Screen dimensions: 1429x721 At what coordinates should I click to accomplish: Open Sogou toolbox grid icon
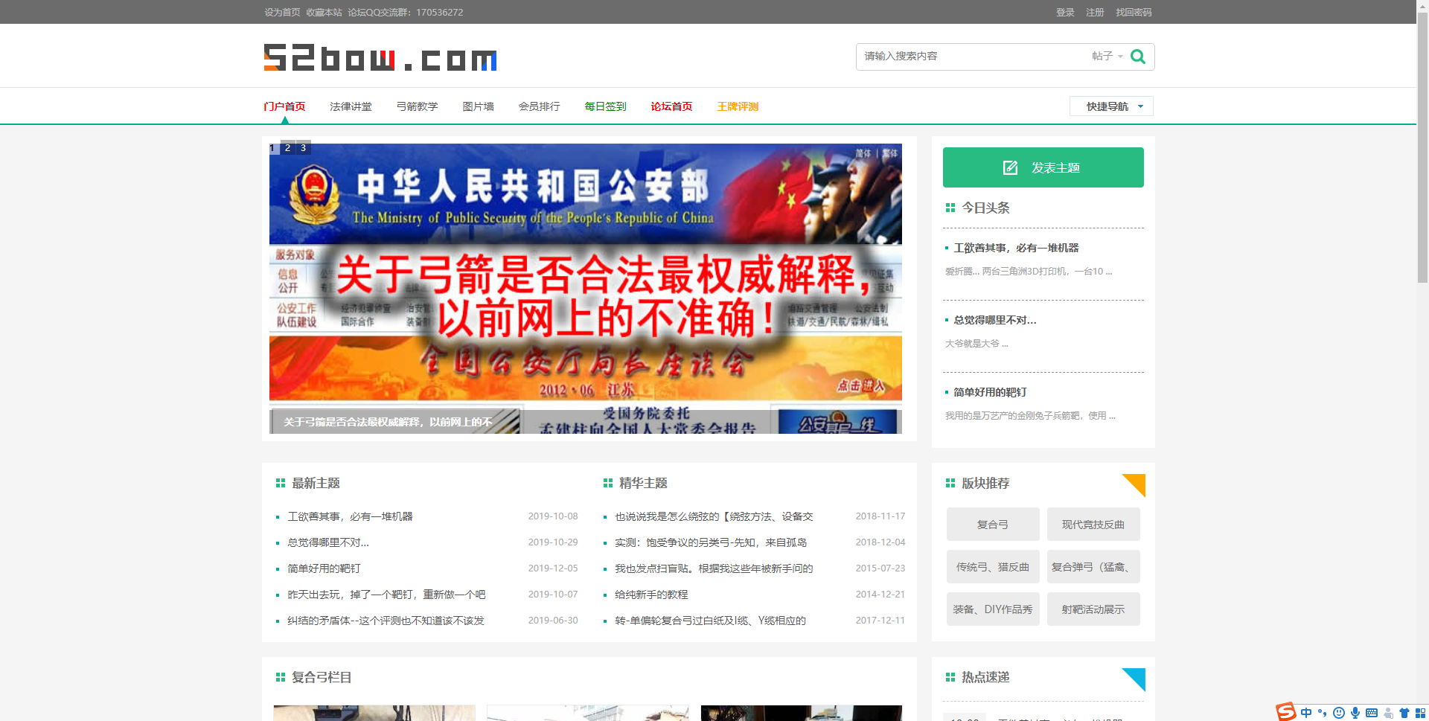1420,713
